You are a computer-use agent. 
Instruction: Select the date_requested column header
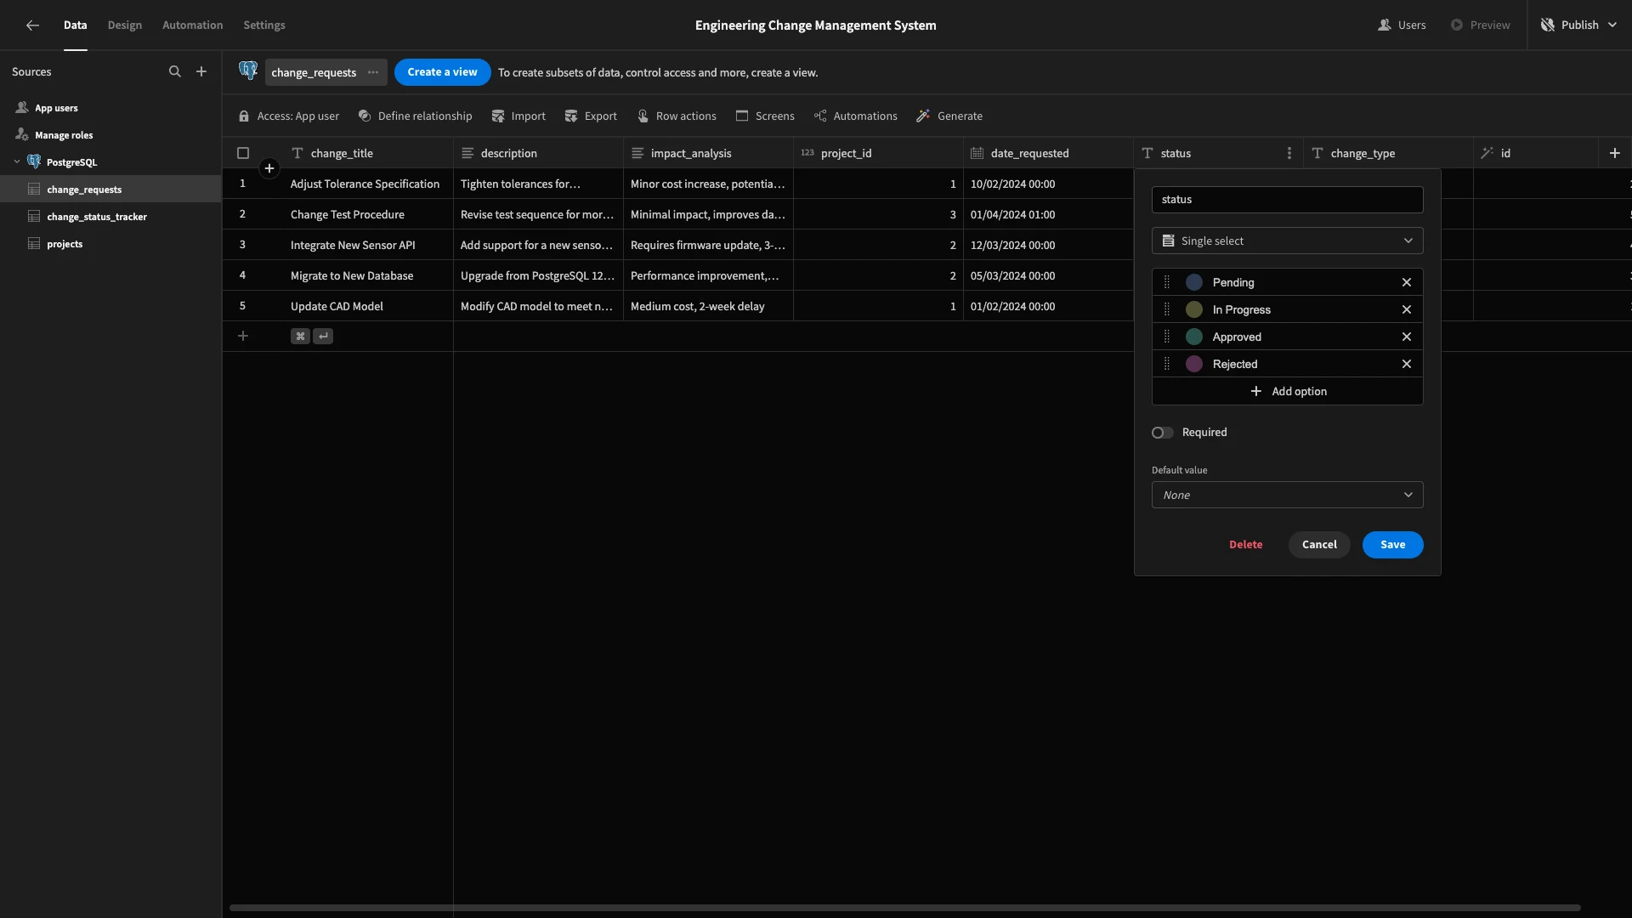tap(1048, 153)
